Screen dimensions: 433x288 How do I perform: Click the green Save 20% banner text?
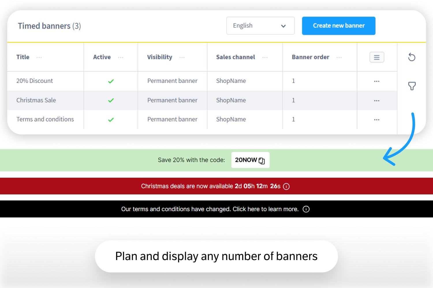[191, 160]
